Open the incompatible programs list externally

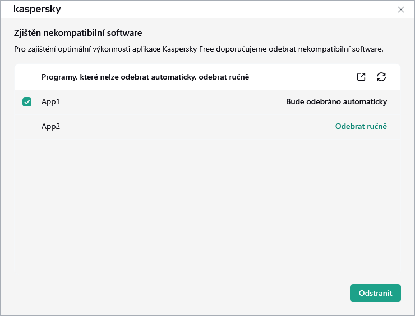click(x=361, y=77)
